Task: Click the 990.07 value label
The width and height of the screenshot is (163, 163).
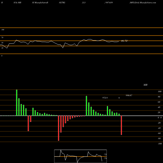Action: [x=129, y=96]
